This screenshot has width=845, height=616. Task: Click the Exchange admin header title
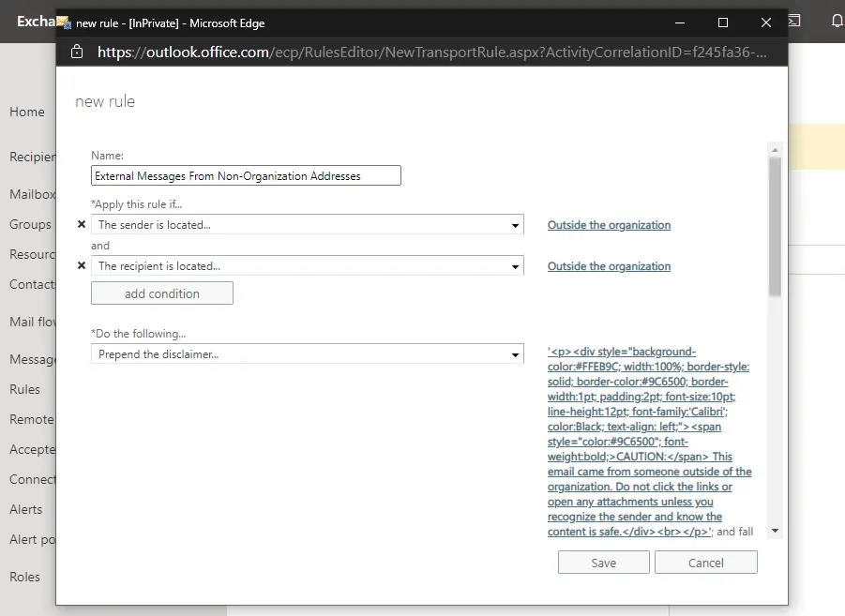coord(36,21)
